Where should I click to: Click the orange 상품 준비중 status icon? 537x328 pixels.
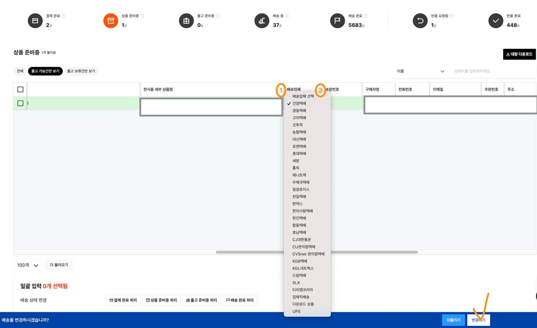pyautogui.click(x=111, y=21)
